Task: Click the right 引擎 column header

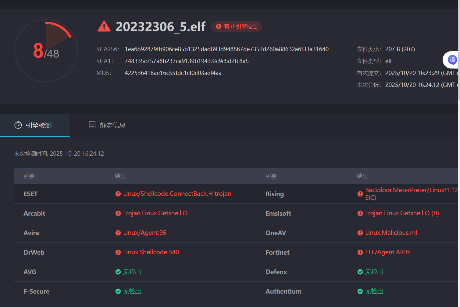Action: coord(271,176)
